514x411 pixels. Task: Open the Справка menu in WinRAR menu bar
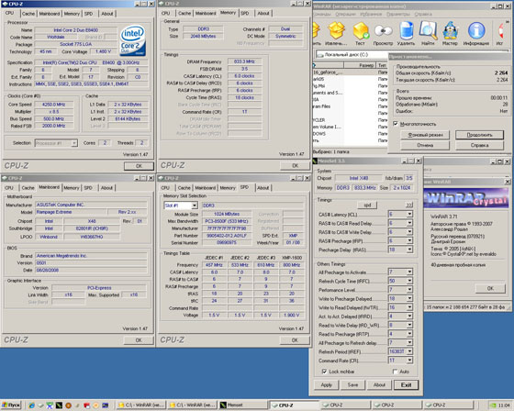point(423,14)
